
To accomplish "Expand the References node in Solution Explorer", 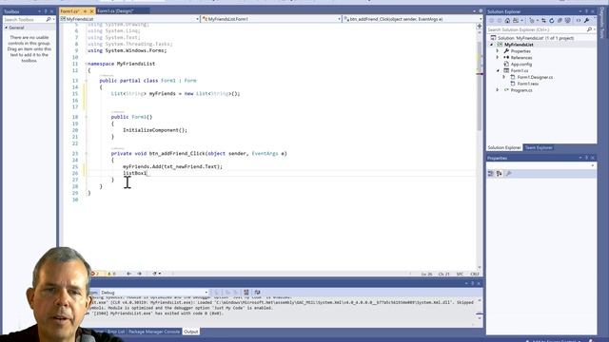I will (498, 57).
